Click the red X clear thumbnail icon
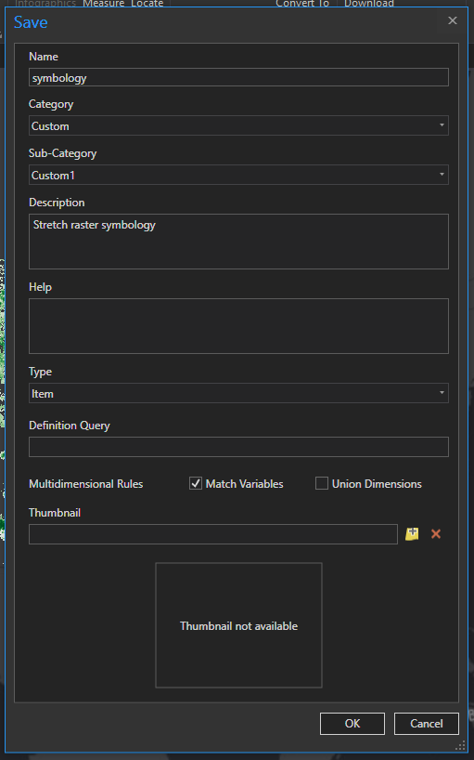This screenshot has height=760, width=474. coord(436,534)
